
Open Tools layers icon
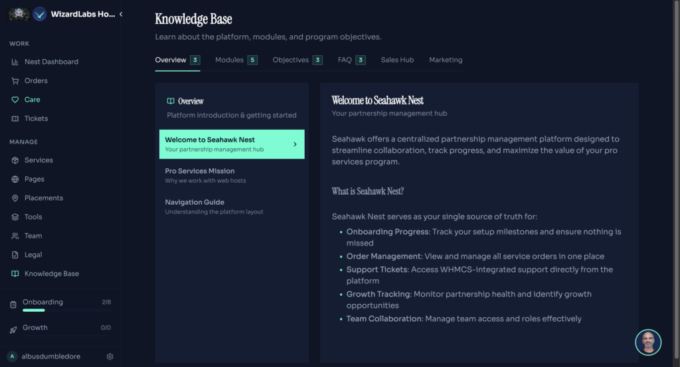(x=15, y=217)
